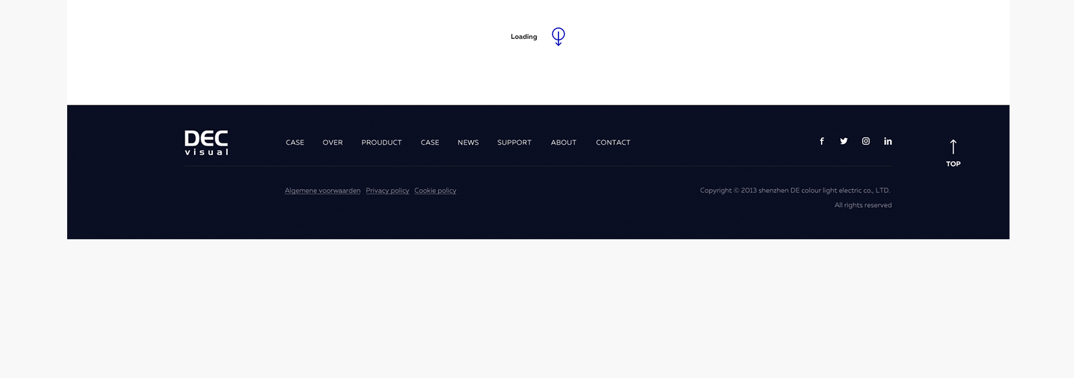Screen dimensions: 1074x378
Task: Click the CASE item between PROUDUCT and NEWS
Action: click(x=430, y=143)
